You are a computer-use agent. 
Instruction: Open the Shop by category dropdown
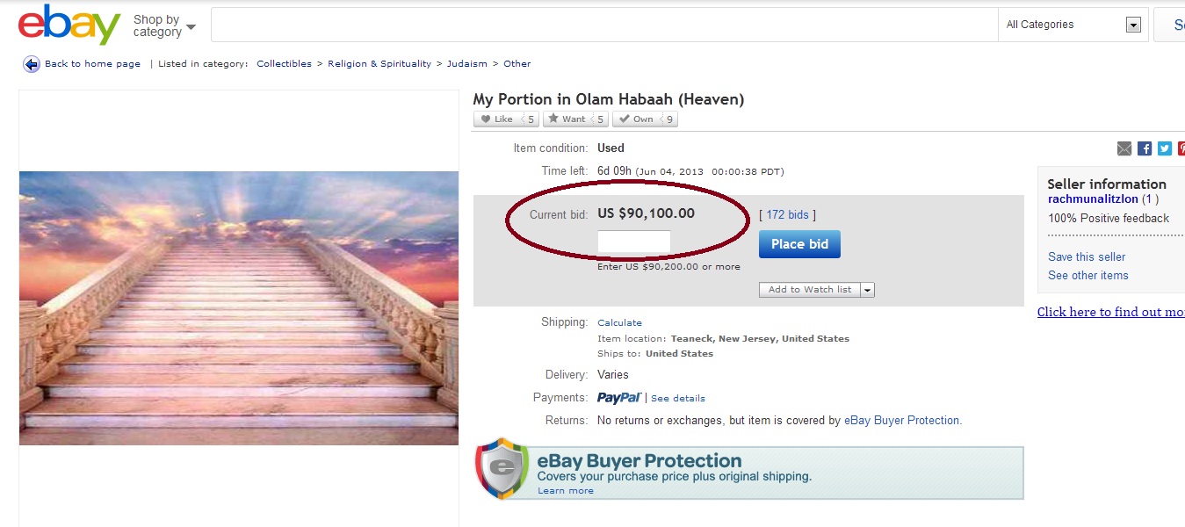[x=164, y=25]
